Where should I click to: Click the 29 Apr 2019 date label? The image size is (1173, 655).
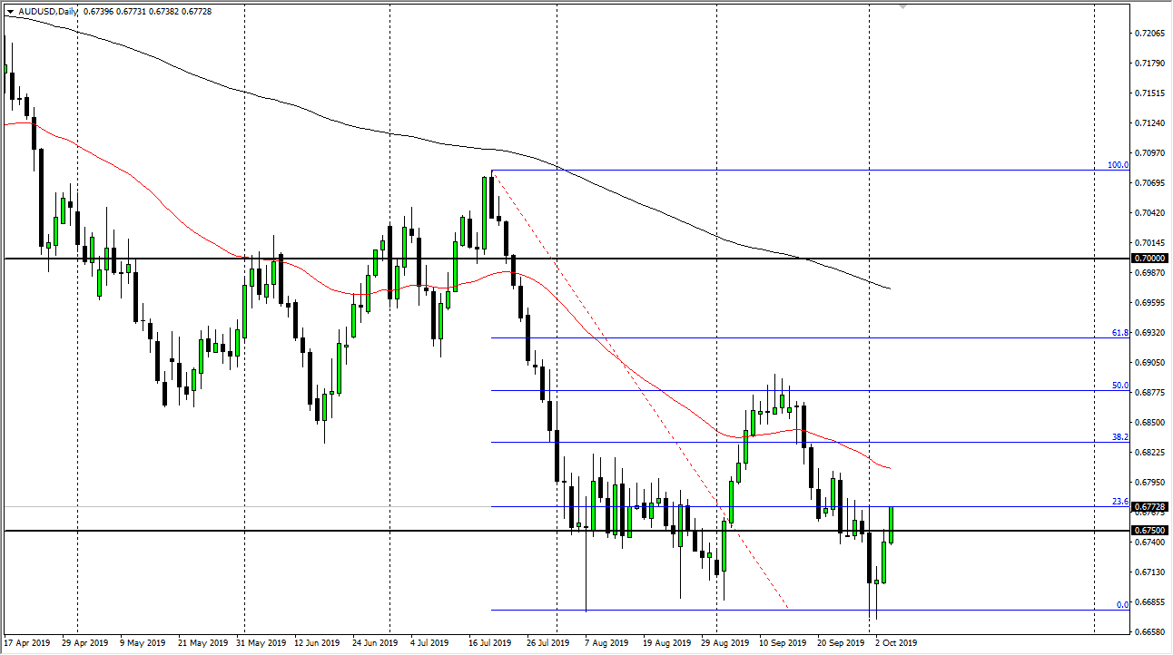pyautogui.click(x=84, y=643)
